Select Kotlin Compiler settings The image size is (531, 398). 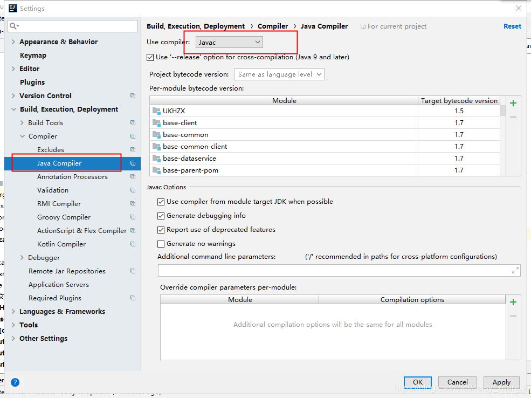(61, 244)
